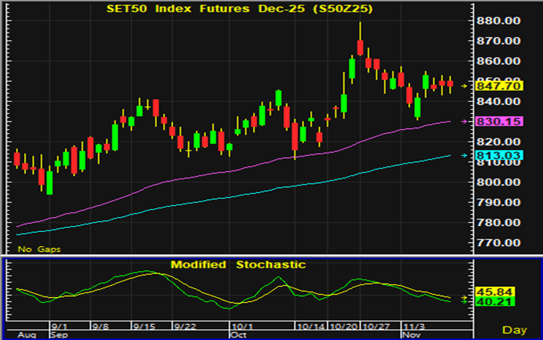Click the 9/15 date on time axis

point(144,327)
